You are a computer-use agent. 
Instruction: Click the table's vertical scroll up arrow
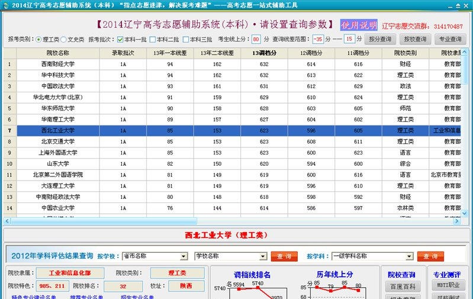click(x=464, y=52)
